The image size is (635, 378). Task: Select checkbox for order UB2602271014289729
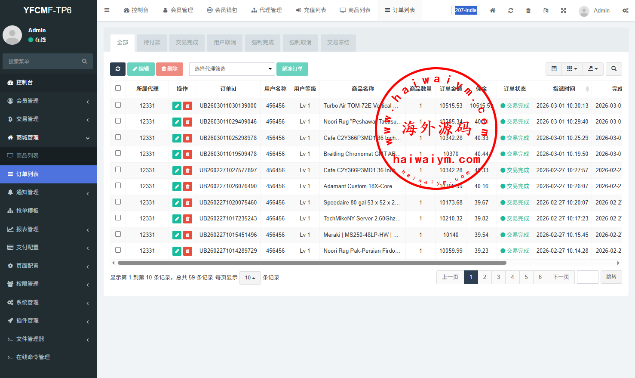tap(118, 250)
